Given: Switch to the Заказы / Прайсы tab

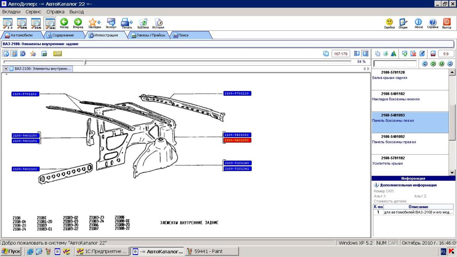Looking at the screenshot, I should click(x=148, y=35).
